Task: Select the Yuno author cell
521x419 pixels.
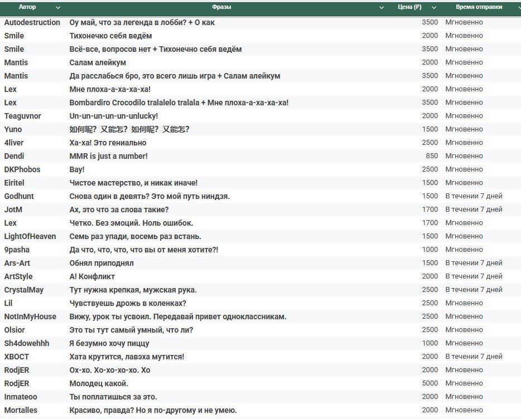Action: click(13, 129)
